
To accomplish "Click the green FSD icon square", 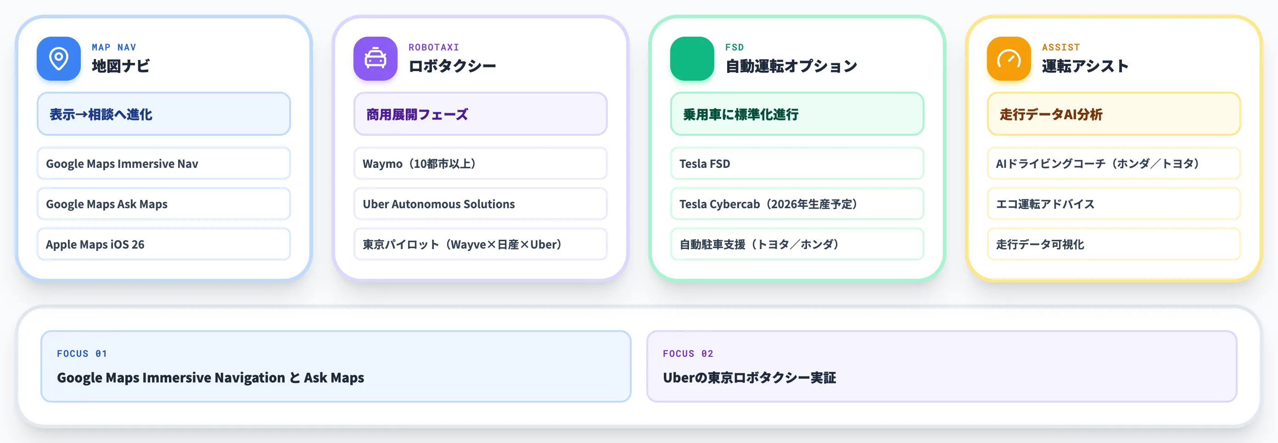I will [x=692, y=59].
